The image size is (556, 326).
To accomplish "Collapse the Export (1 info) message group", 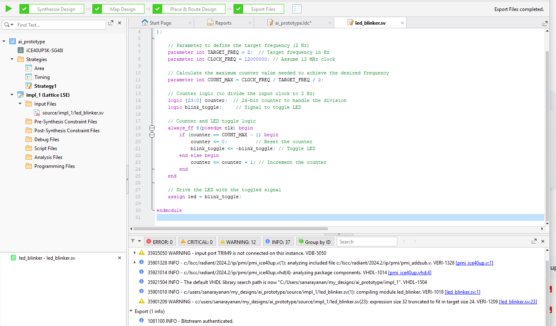I will pyautogui.click(x=131, y=311).
